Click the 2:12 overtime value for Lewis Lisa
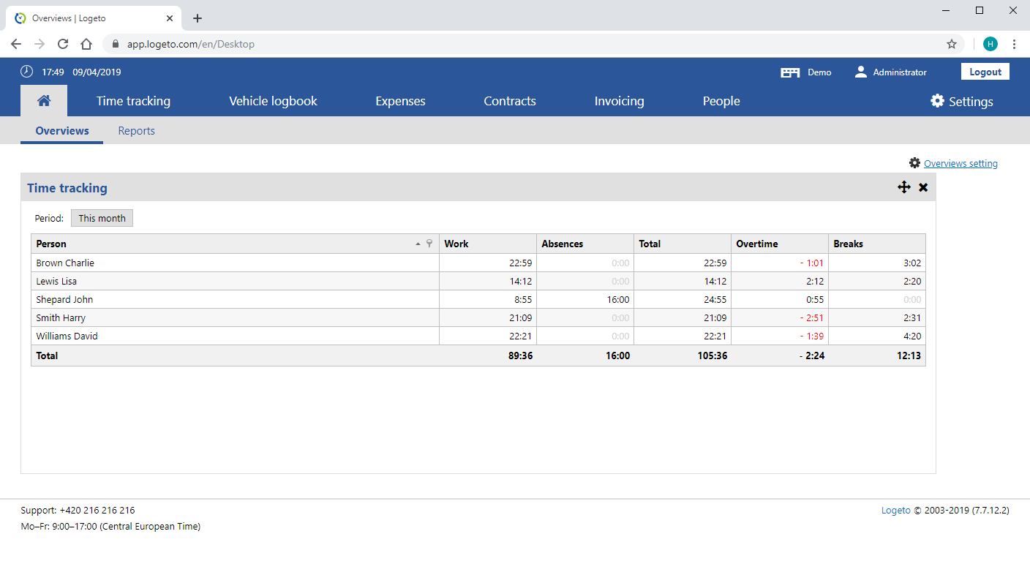Screen dimensions: 1030x583 click(x=816, y=281)
